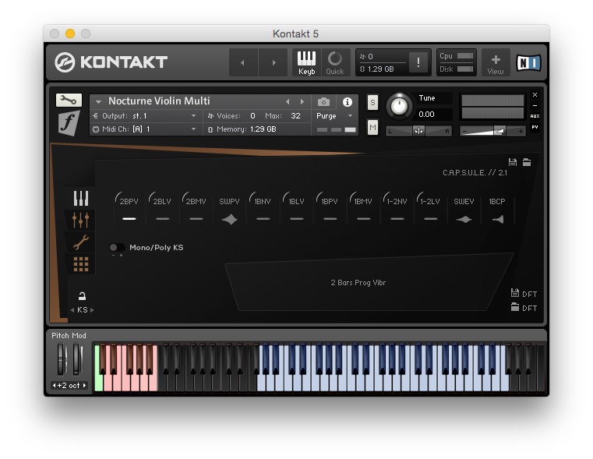This screenshot has width=593, height=459.
Task: Select the 1BMV articulation slot
Action: coord(363,208)
